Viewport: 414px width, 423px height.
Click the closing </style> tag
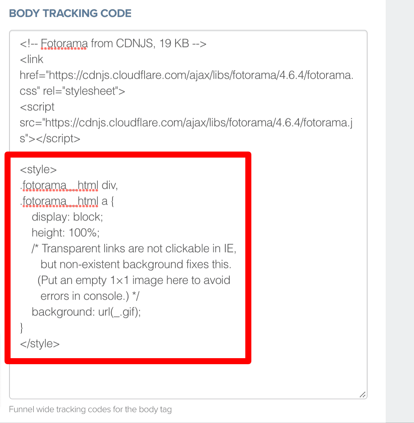(x=40, y=344)
